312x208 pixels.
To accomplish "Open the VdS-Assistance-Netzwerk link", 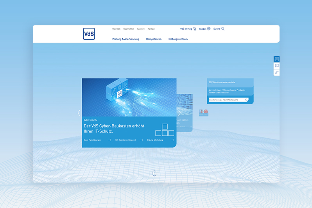I will pyautogui.click(x=126, y=140).
